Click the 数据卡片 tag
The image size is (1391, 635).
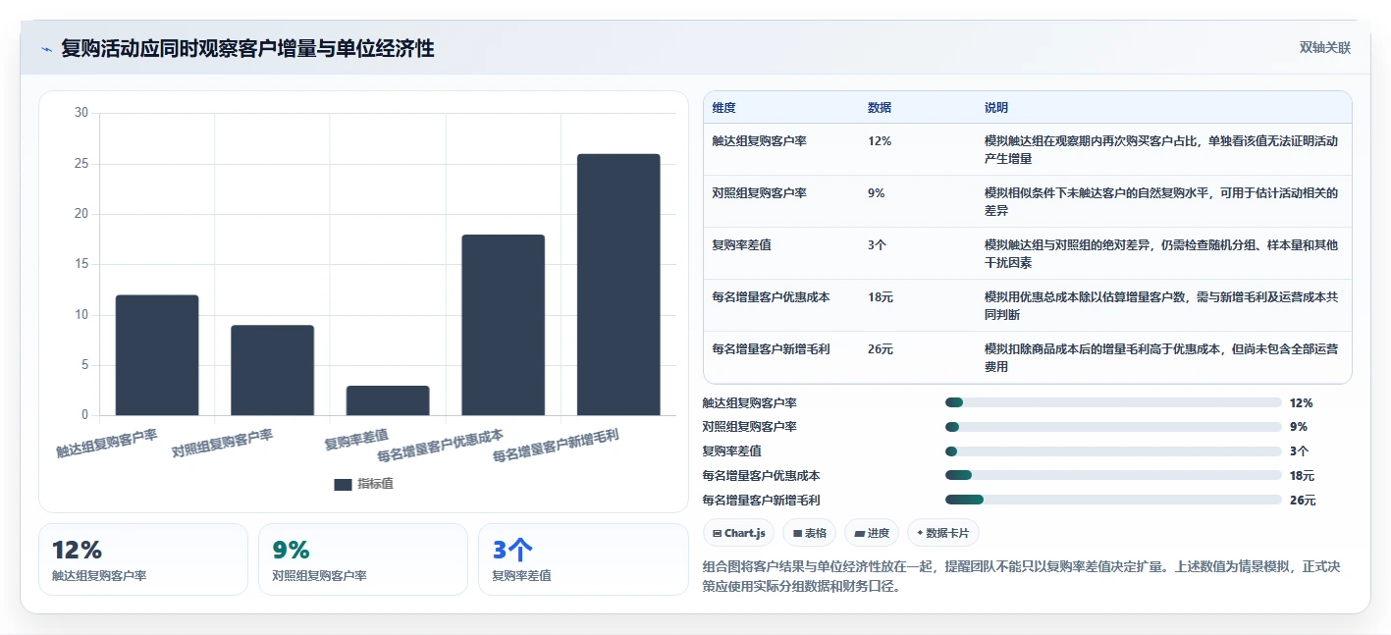[943, 533]
